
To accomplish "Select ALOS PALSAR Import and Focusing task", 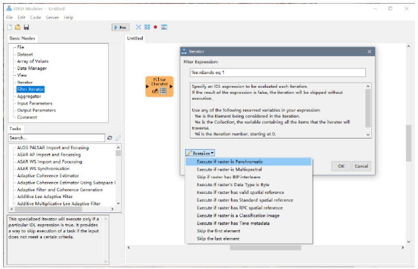I will pos(53,148).
